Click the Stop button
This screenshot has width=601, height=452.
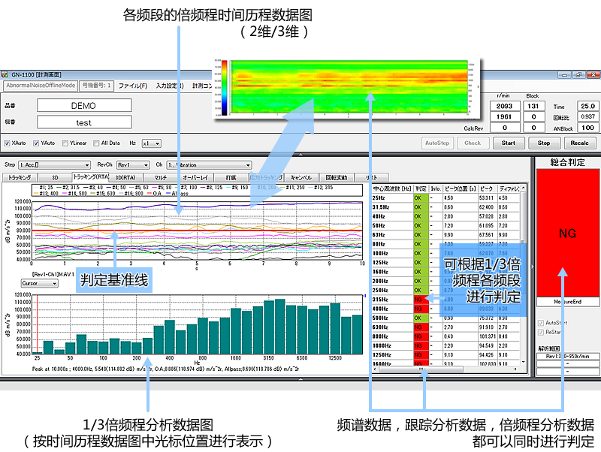[544, 143]
